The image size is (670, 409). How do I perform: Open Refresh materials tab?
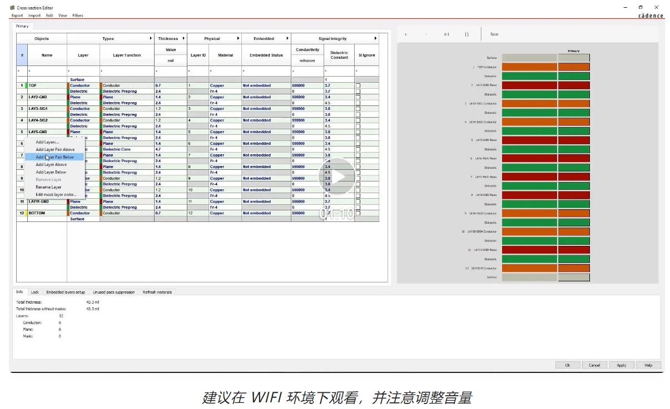coord(157,292)
